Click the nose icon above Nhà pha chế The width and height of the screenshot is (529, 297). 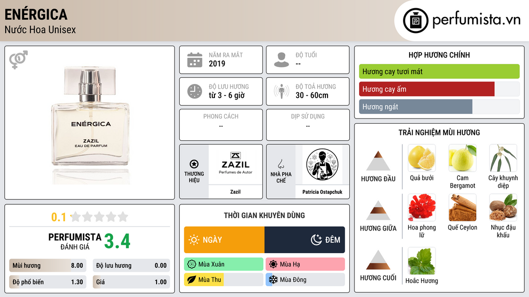(x=281, y=164)
